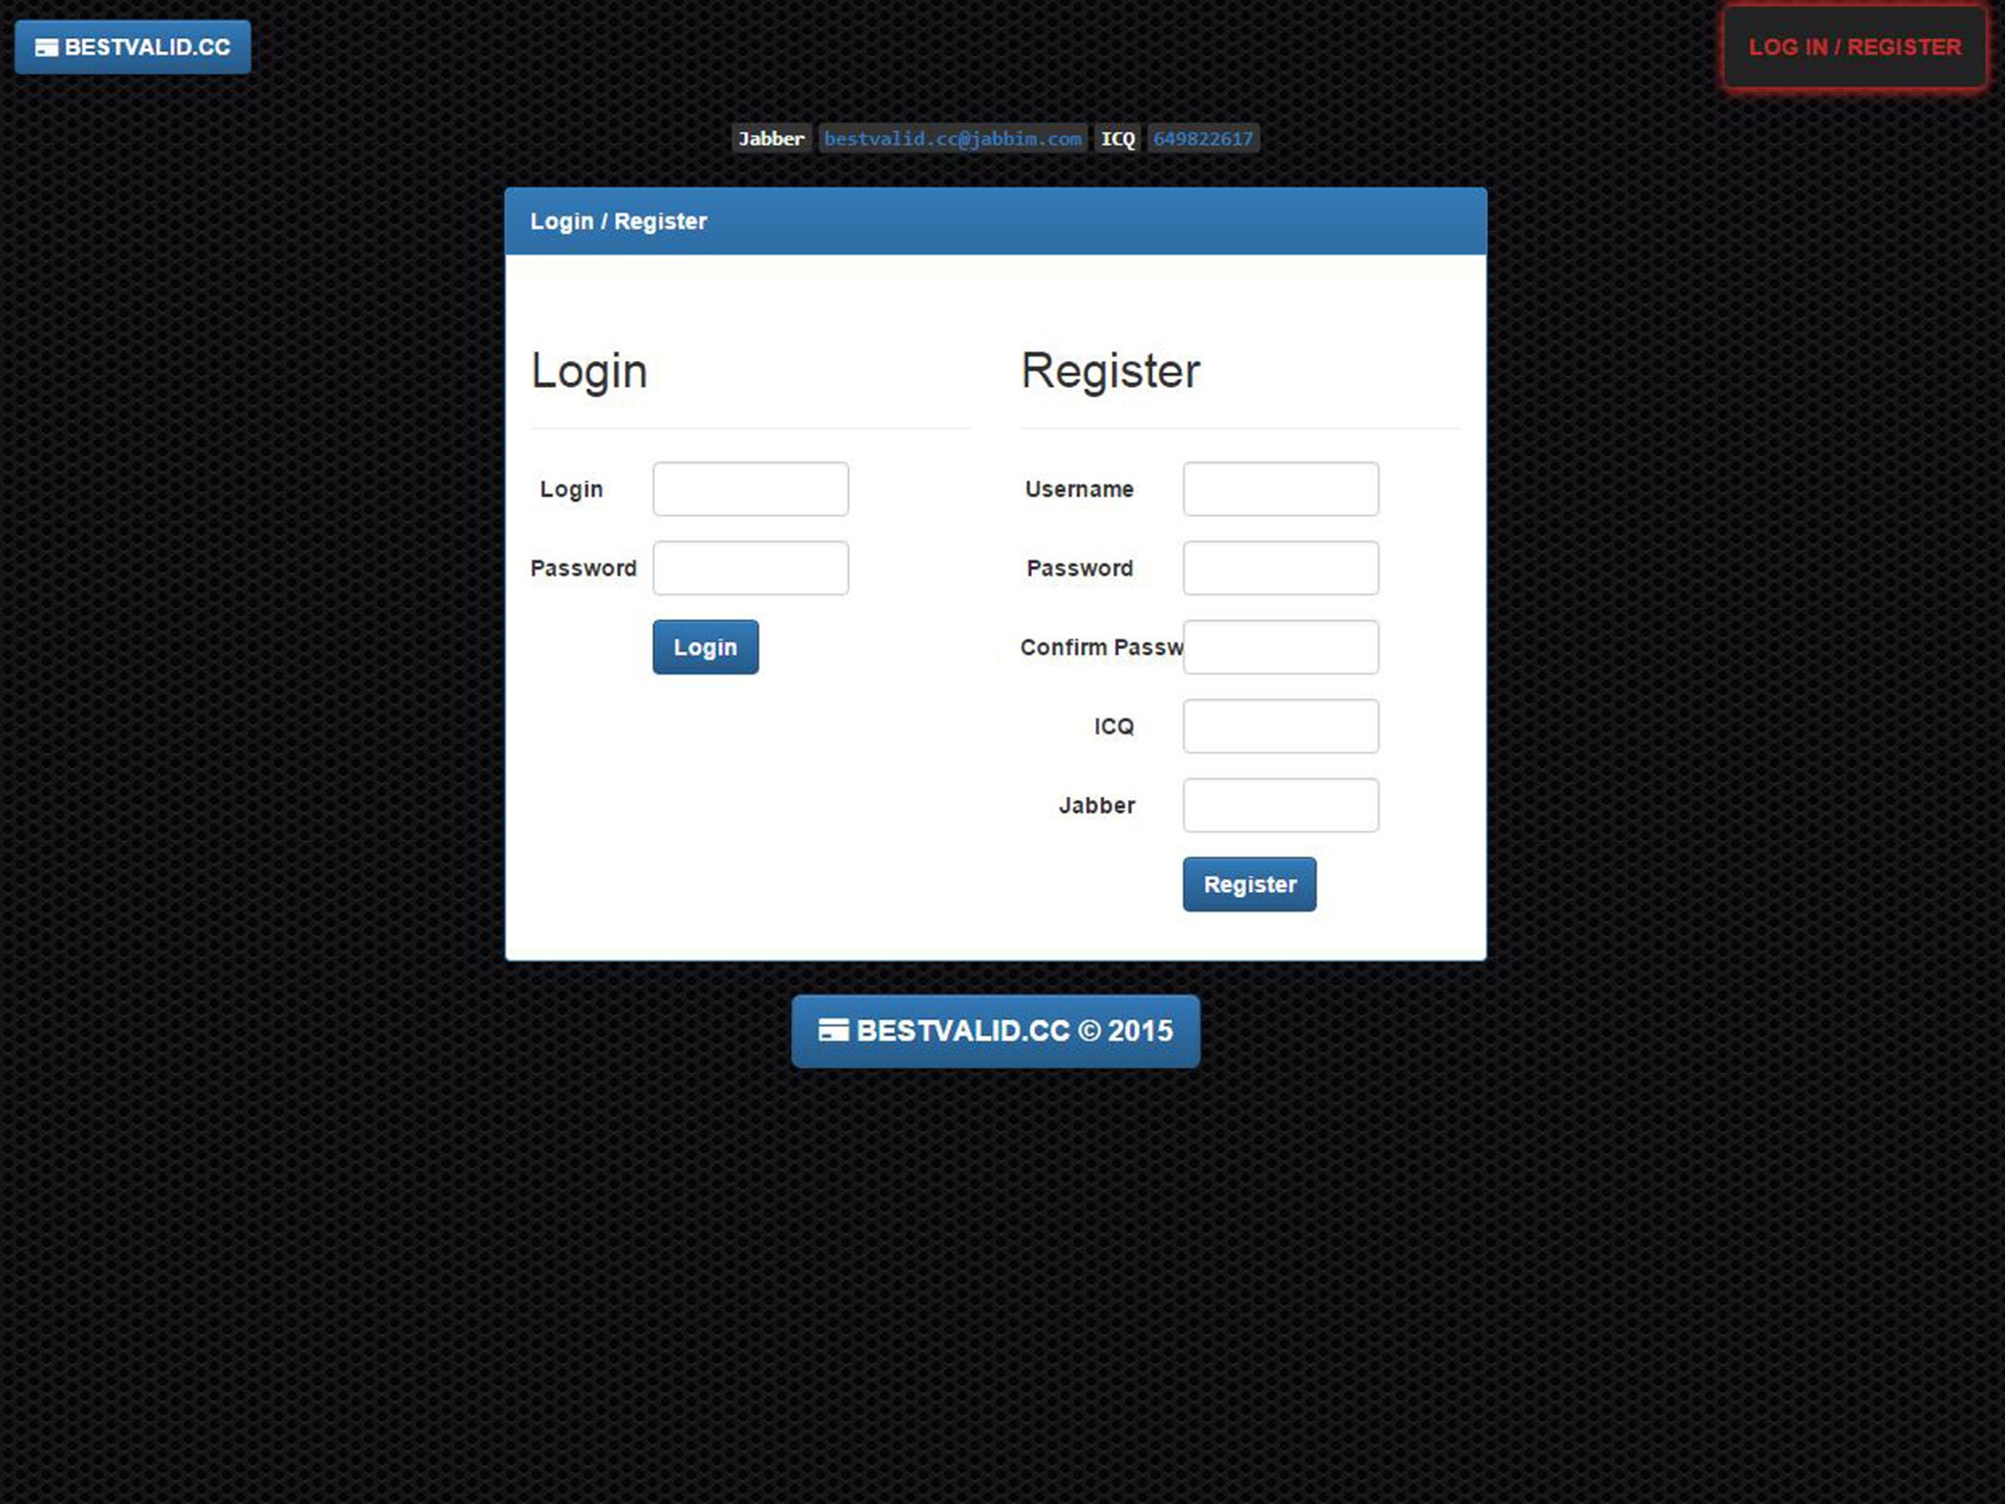
Task: Click the Login button to submit
Action: coord(704,646)
